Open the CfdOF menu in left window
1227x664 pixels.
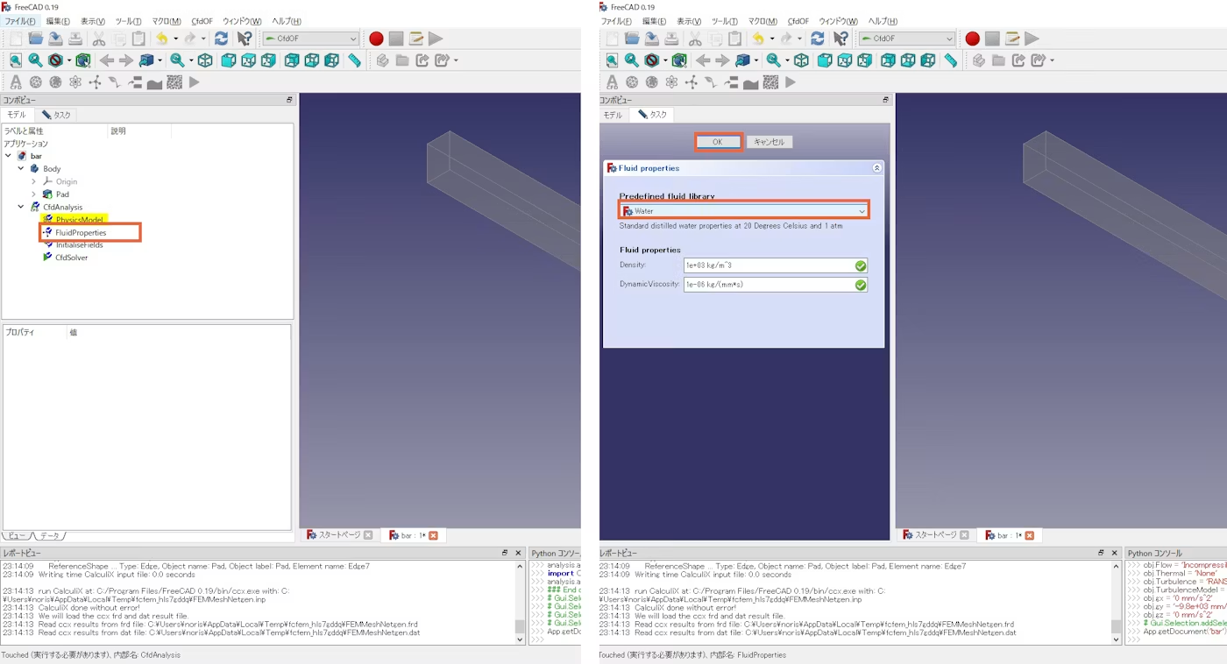tap(202, 21)
